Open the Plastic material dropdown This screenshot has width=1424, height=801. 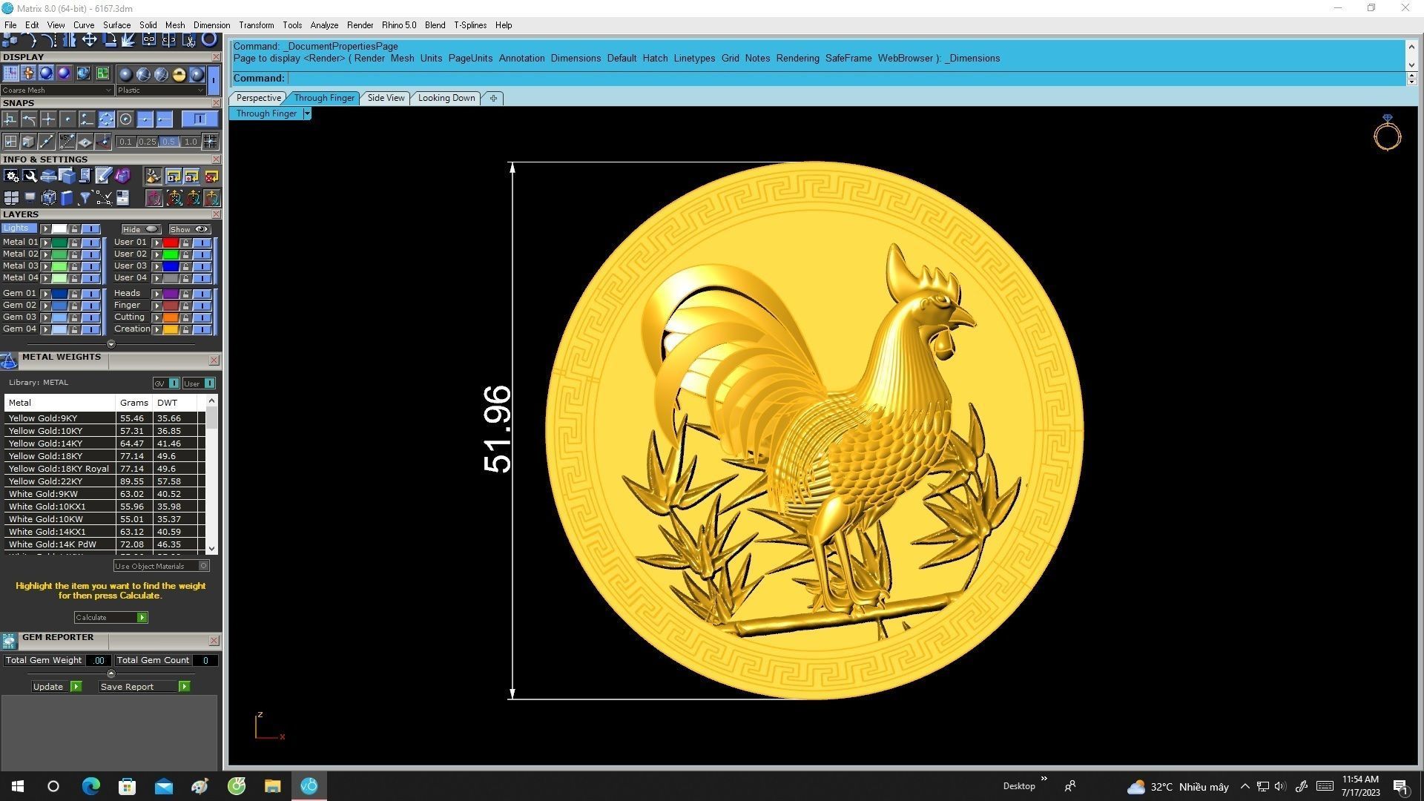coord(161,90)
